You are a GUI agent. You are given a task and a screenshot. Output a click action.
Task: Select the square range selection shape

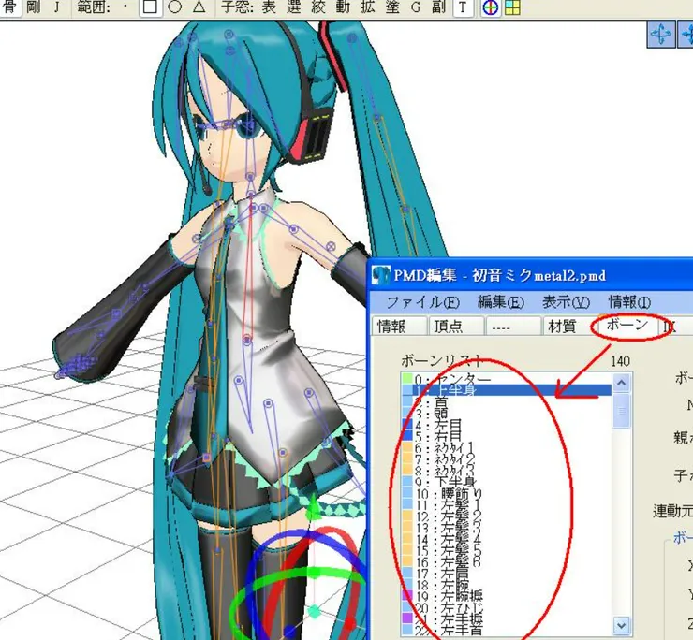(x=150, y=7)
